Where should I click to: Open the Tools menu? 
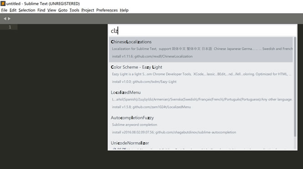[74, 10]
